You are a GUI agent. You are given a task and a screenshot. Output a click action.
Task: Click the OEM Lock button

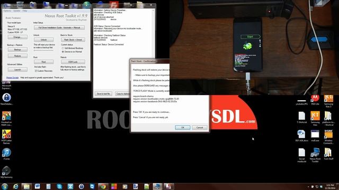click(73, 62)
